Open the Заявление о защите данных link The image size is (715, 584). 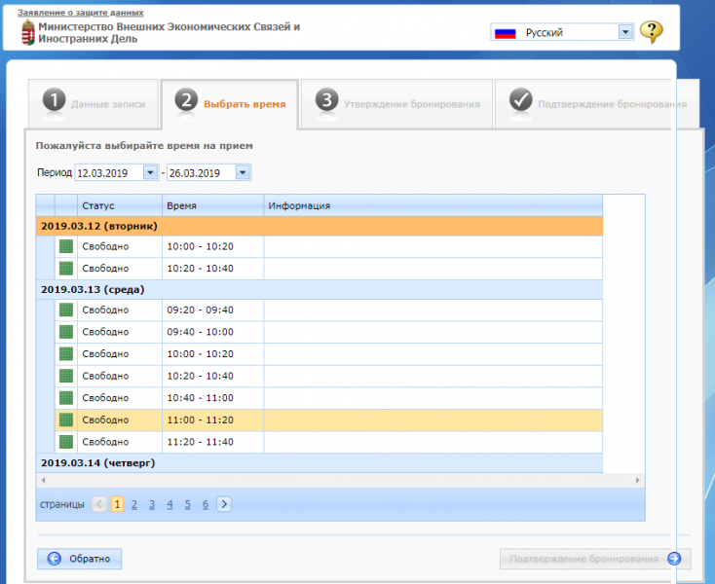80,13
